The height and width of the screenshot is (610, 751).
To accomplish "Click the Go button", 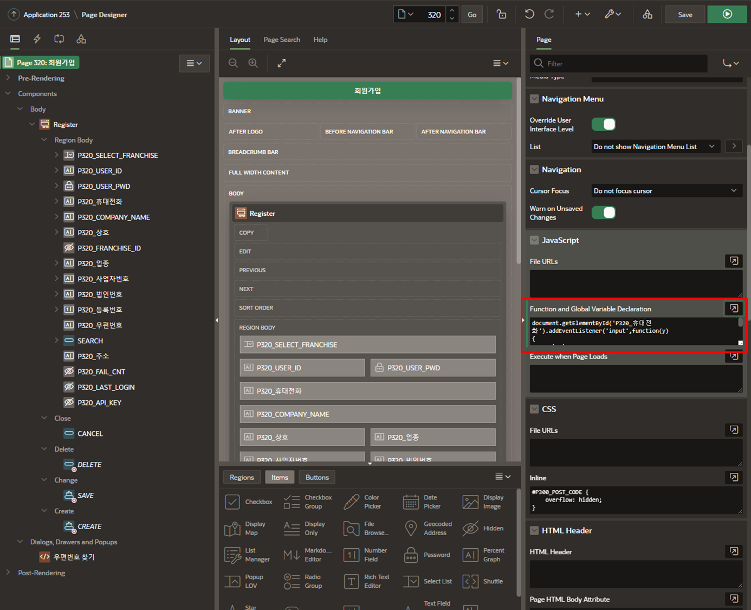I will pyautogui.click(x=472, y=15).
